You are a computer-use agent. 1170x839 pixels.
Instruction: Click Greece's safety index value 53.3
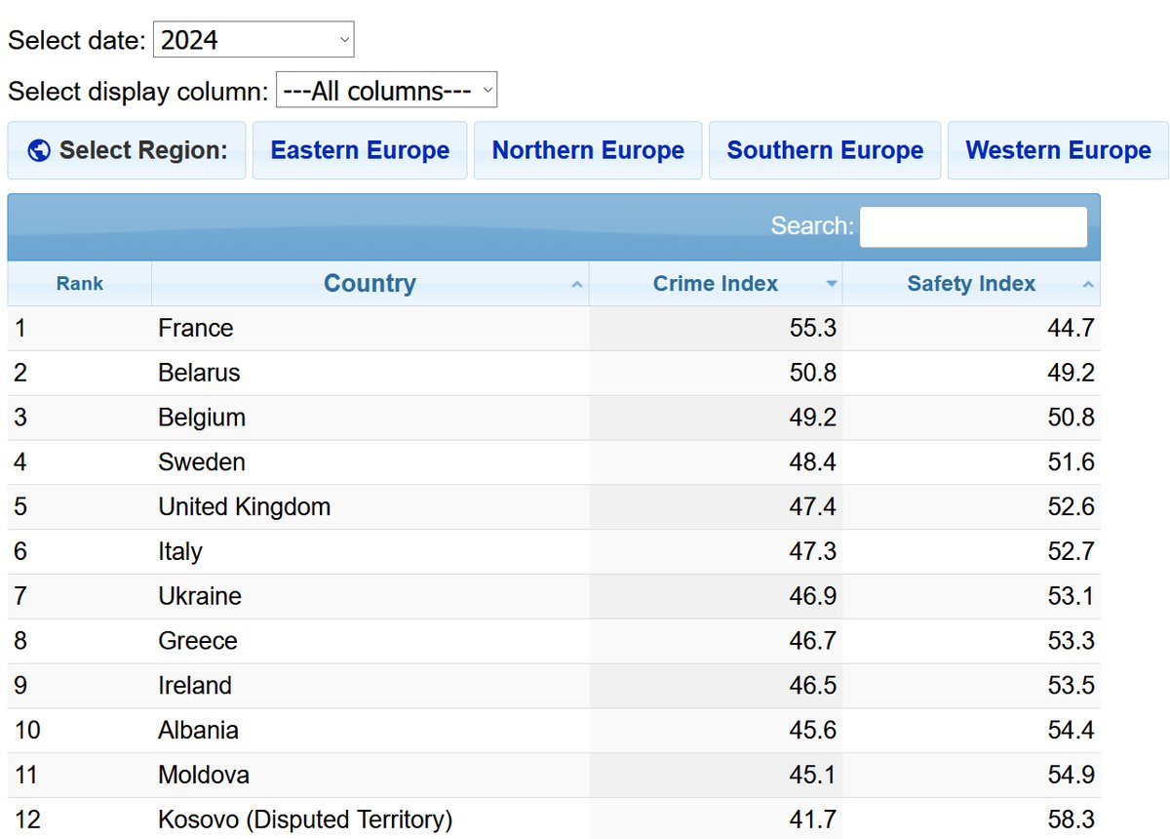coord(1072,641)
